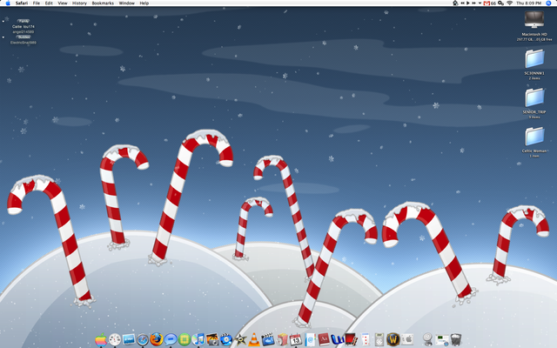The image size is (557, 348).
Task: Open iPhoto from the Dock
Action: point(212,340)
